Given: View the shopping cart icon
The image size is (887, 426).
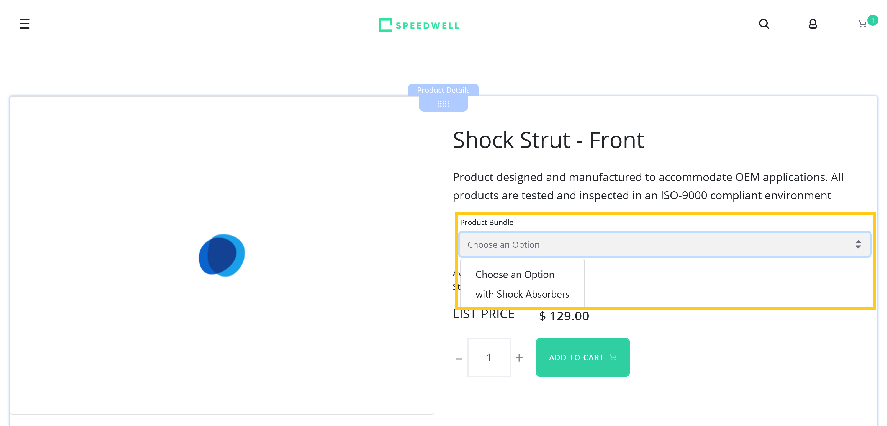Looking at the screenshot, I should click(862, 24).
